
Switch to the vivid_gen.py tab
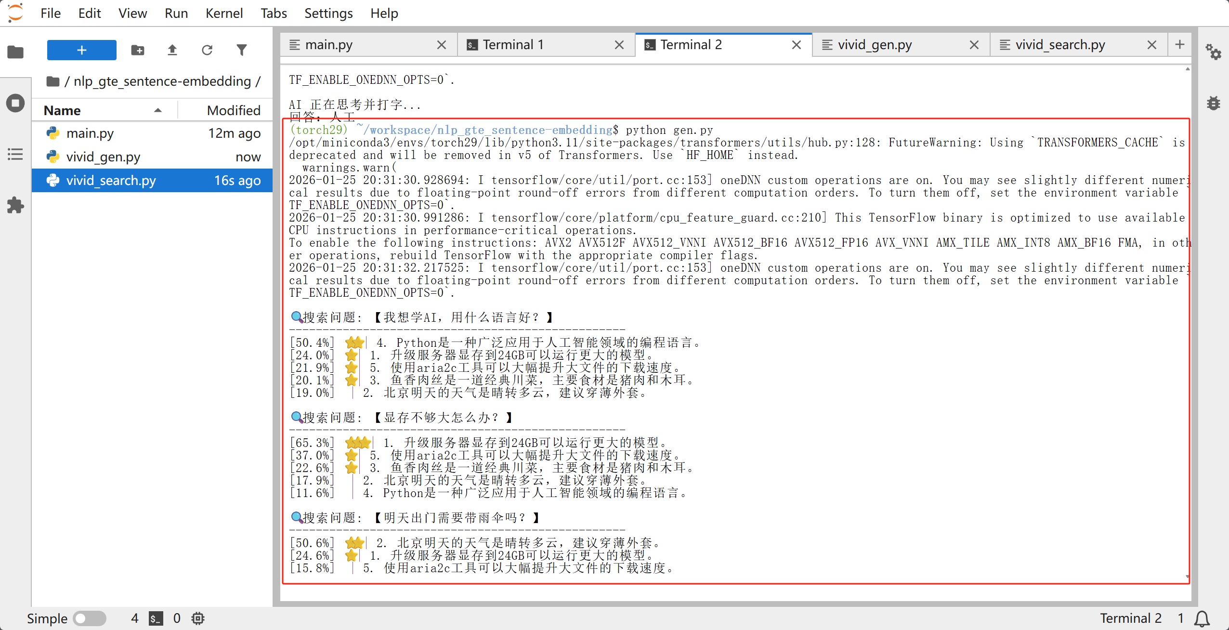(x=875, y=45)
